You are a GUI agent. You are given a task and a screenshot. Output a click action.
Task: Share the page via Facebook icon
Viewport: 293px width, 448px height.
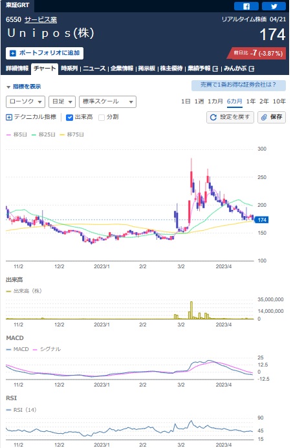246,6
